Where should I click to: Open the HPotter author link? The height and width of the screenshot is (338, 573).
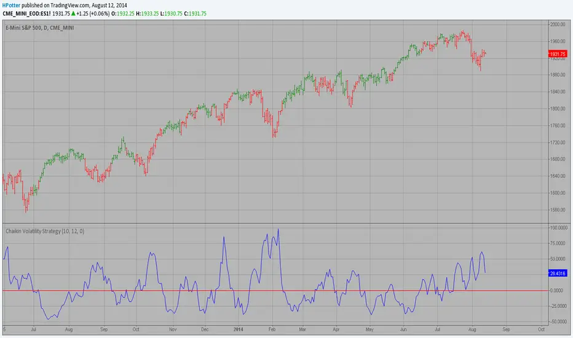coord(11,6)
